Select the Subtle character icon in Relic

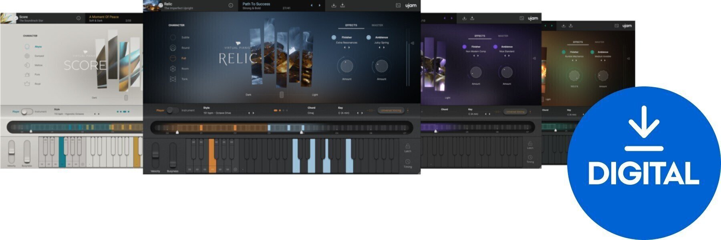coord(173,38)
